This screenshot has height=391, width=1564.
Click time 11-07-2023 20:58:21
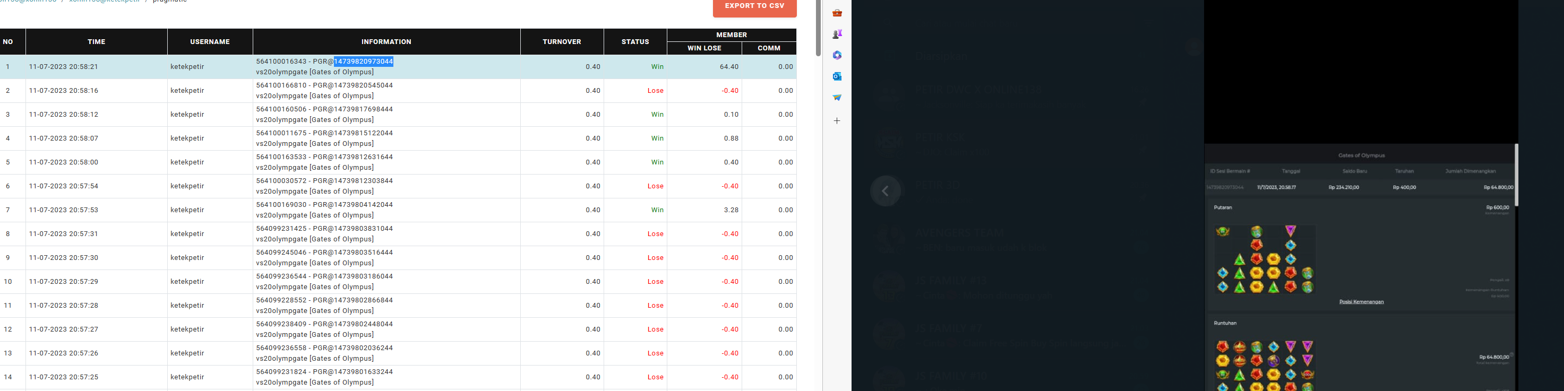click(64, 67)
